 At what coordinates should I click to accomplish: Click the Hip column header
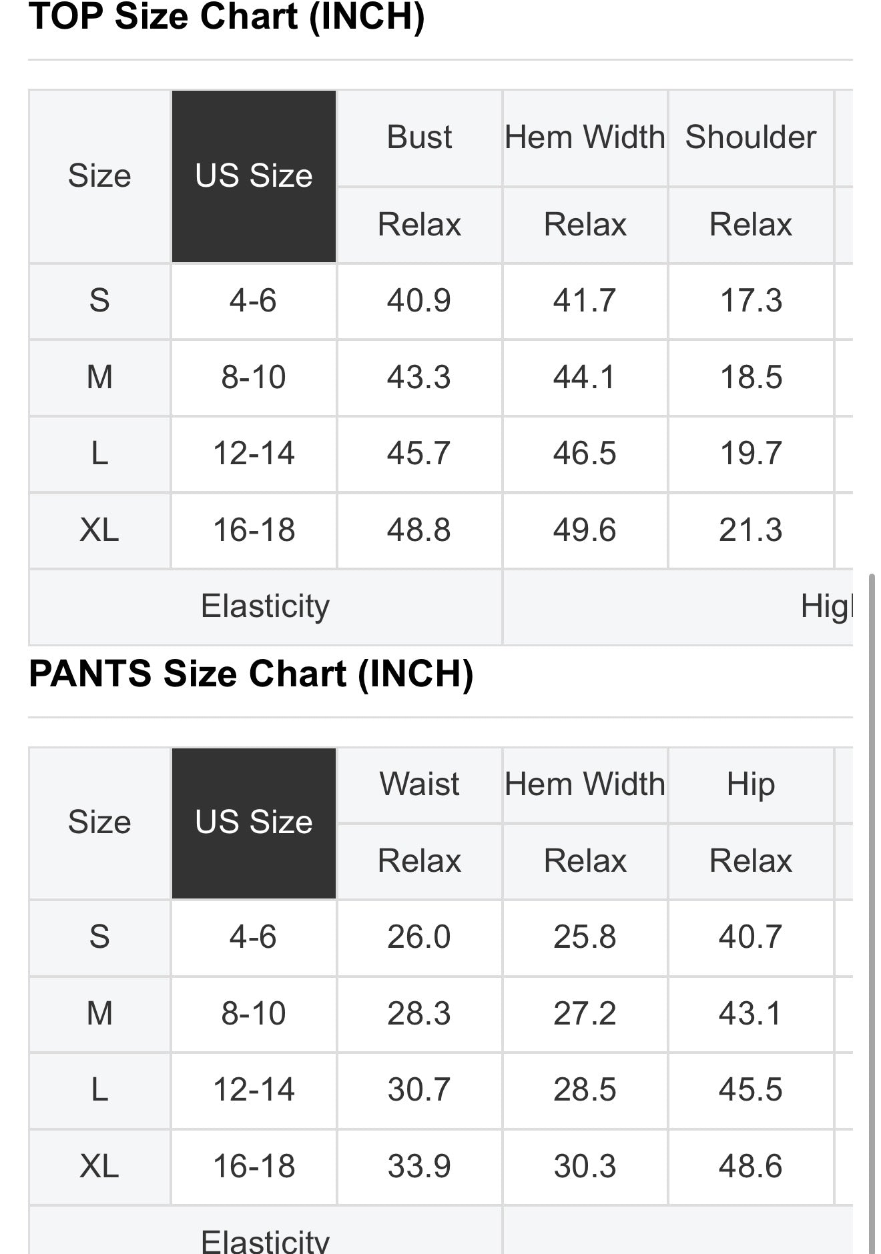tap(750, 784)
